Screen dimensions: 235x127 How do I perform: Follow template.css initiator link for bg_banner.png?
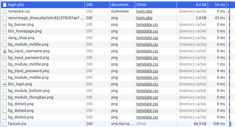[x=147, y=25]
